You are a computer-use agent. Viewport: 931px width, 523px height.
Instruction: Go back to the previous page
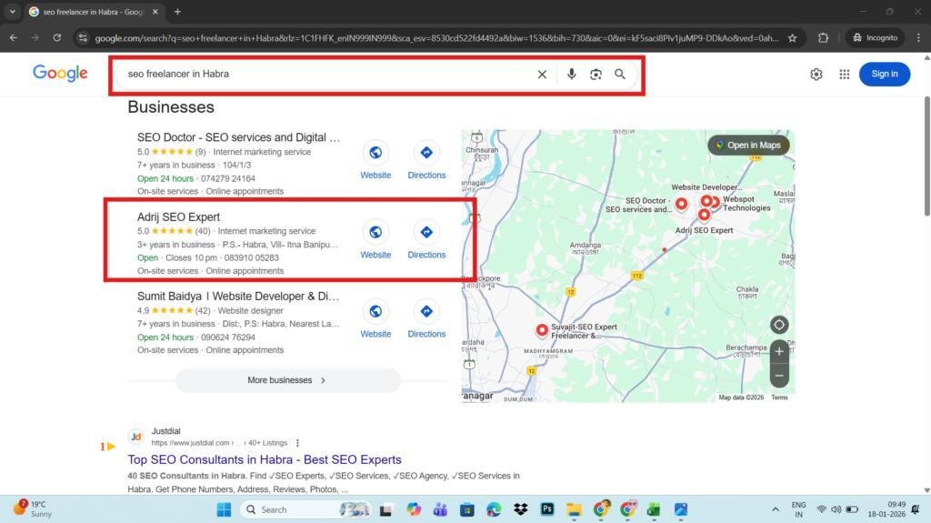coord(13,38)
